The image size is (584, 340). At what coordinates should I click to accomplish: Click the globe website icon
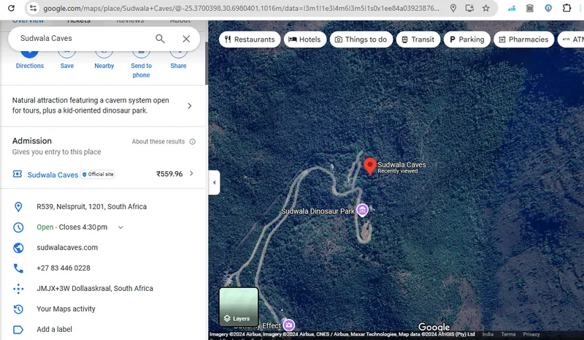point(18,248)
